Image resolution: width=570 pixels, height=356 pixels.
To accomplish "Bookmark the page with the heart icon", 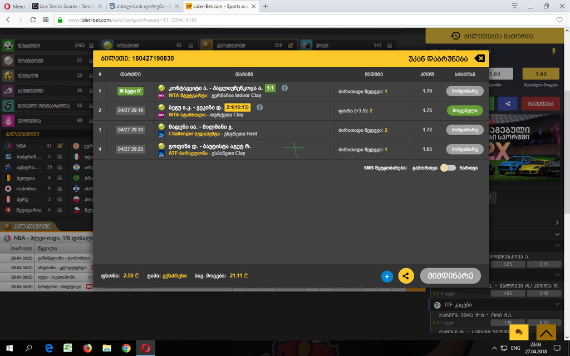I will pyautogui.click(x=559, y=20).
